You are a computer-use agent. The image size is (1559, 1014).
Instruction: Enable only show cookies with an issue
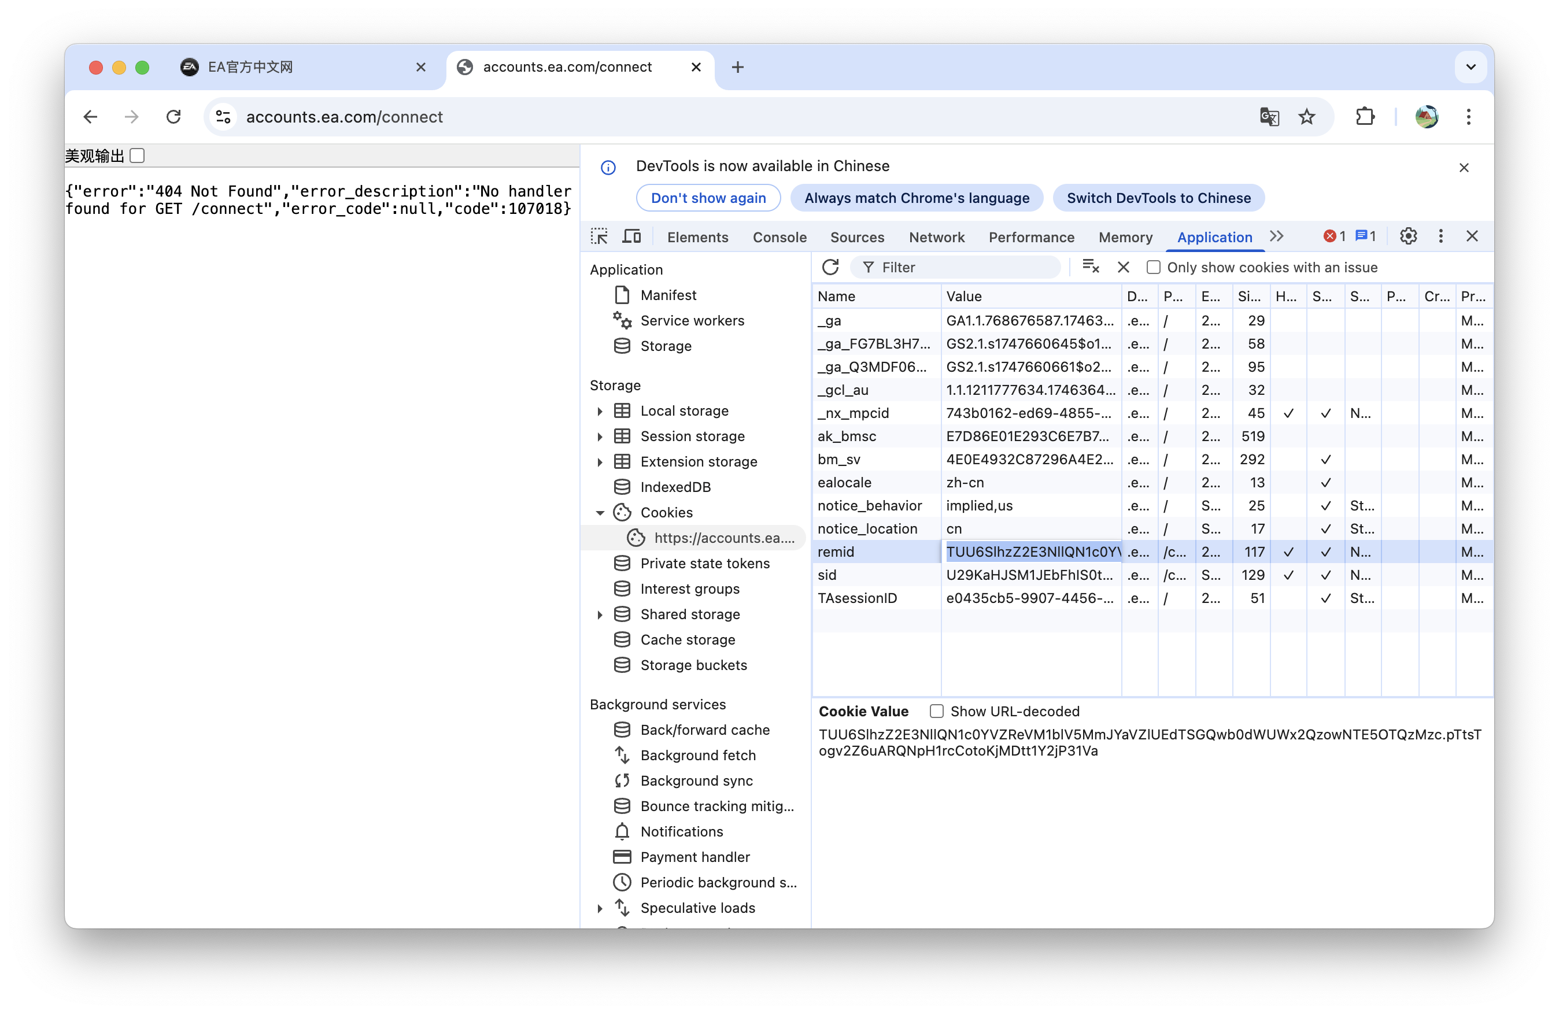pos(1154,267)
